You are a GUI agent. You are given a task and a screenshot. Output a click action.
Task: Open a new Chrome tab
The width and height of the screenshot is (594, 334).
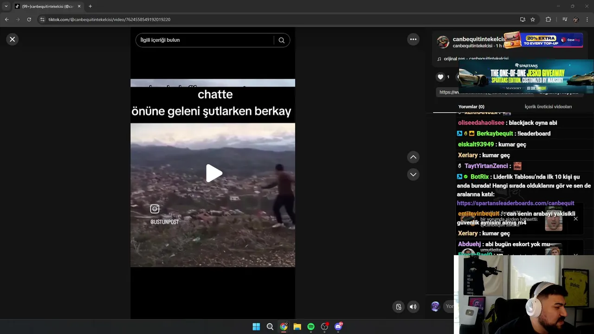point(90,6)
